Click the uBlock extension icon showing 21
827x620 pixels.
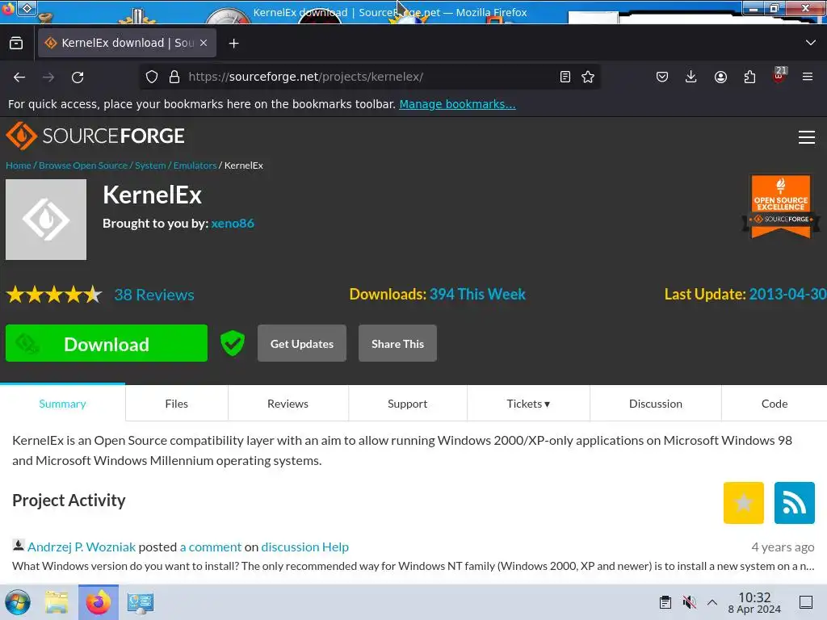(x=779, y=74)
